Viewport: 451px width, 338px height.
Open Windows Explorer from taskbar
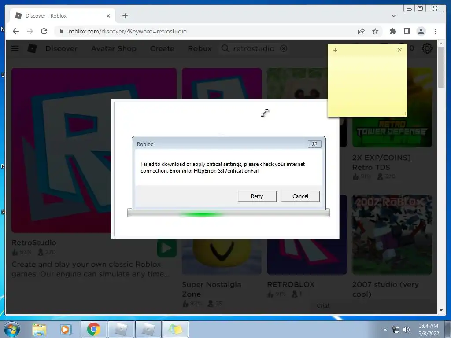click(39, 329)
